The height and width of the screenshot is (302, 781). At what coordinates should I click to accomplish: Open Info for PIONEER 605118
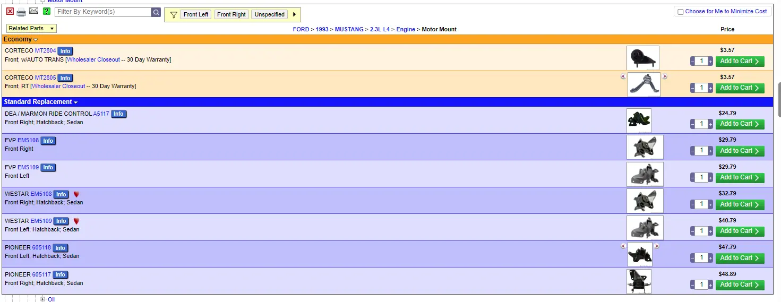60,248
